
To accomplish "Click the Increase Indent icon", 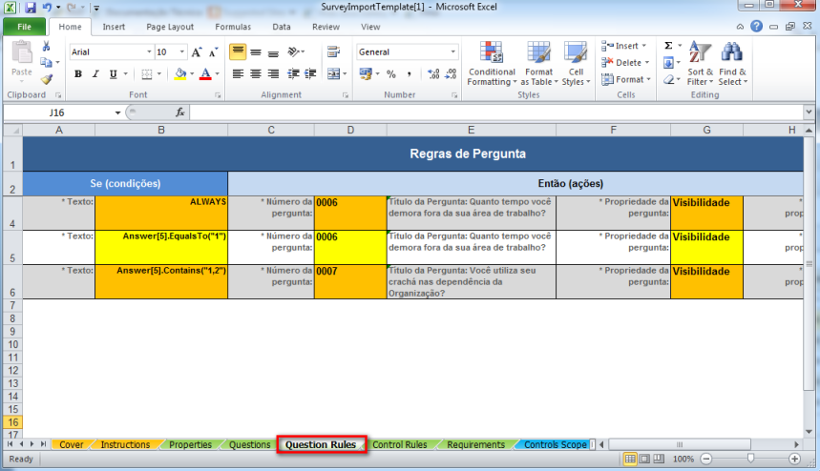I will pyautogui.click(x=310, y=73).
